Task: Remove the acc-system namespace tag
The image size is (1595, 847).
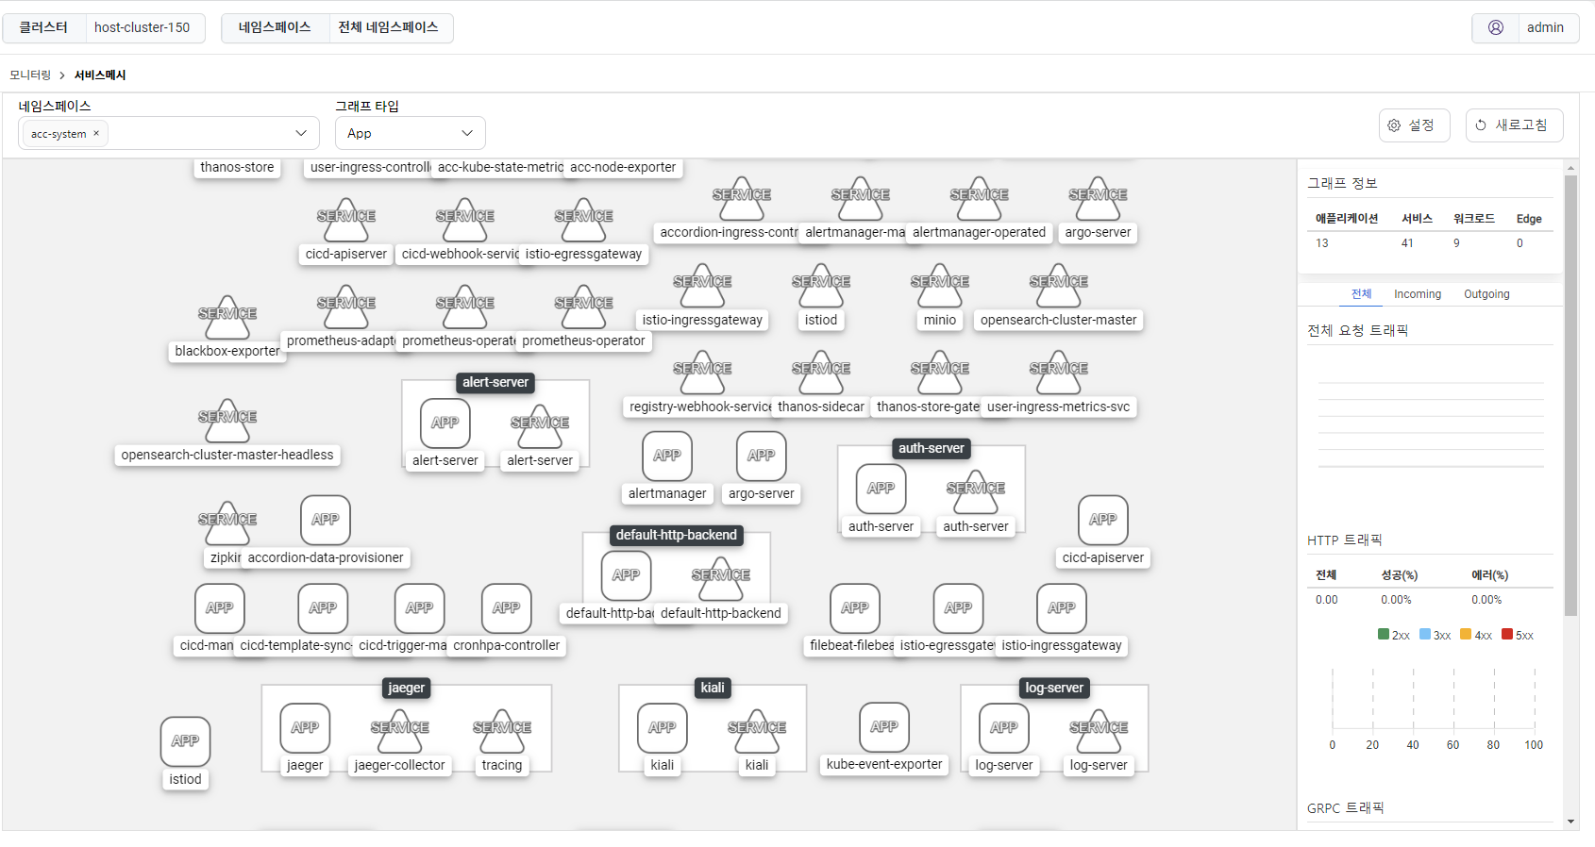Action: coord(96,133)
